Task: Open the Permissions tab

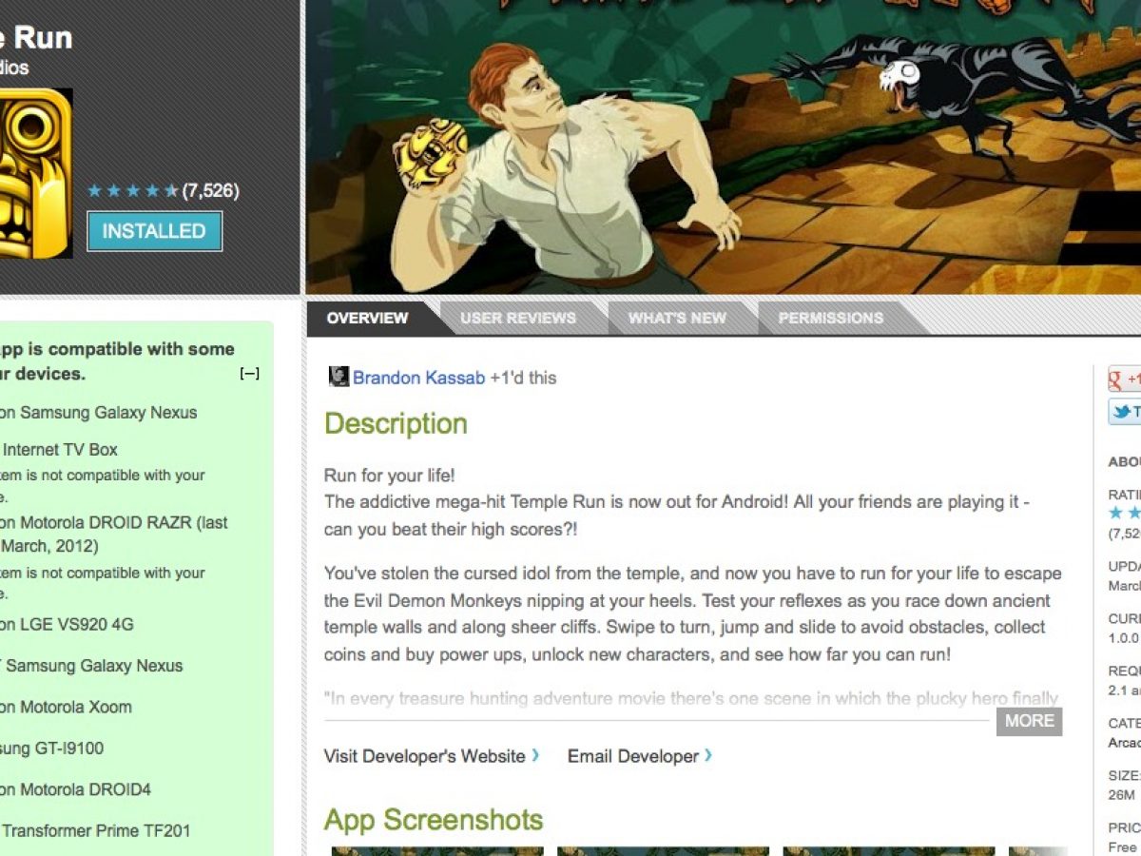Action: (831, 319)
